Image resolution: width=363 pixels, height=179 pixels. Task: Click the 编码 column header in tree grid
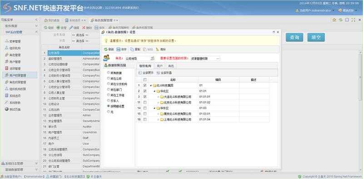[x=219, y=80]
